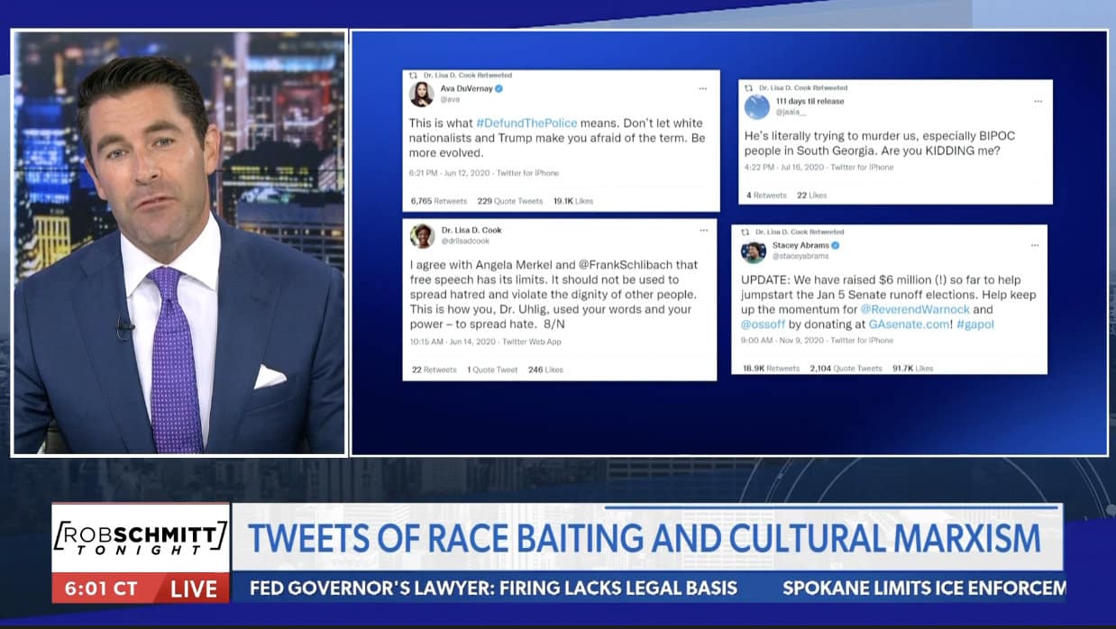Click the verified badge next to Stacey Abrams
The height and width of the screenshot is (629, 1116).
[836, 245]
